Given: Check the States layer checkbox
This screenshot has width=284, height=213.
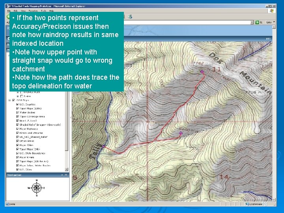Looking at the screenshot, I should pyautogui.click(x=22, y=96).
